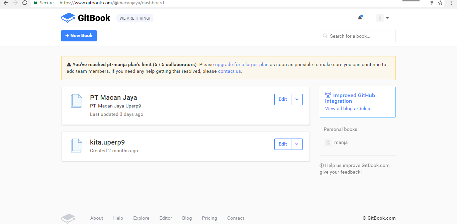Click the New Book button
This screenshot has width=457, height=224.
(x=79, y=36)
